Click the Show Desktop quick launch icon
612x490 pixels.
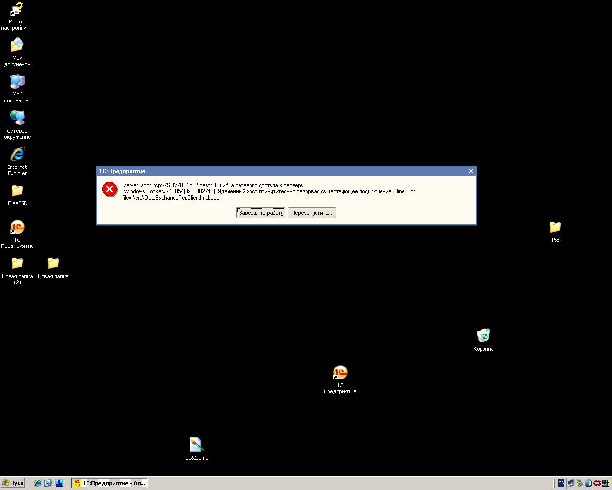pyautogui.click(x=48, y=483)
